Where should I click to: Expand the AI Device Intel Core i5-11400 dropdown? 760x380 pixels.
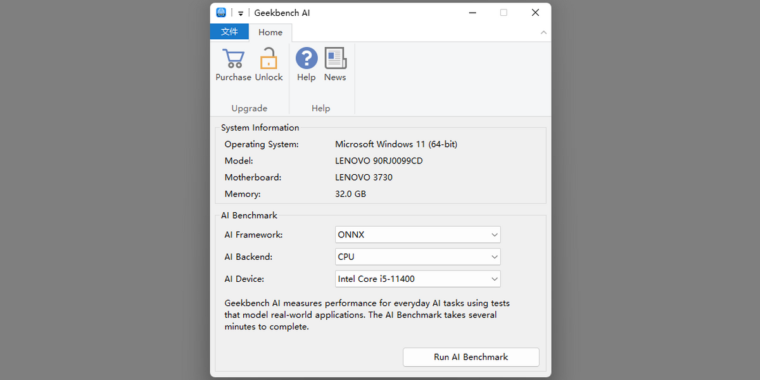click(x=418, y=279)
